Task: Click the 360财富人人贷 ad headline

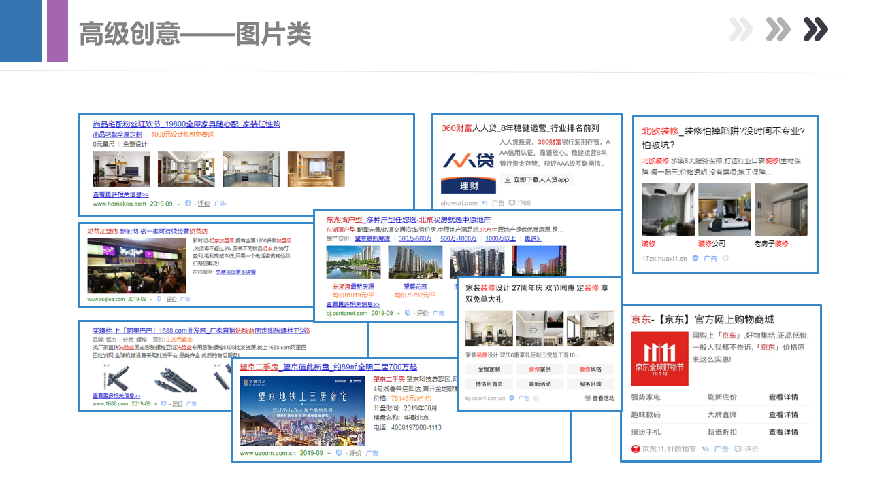Action: (x=520, y=128)
